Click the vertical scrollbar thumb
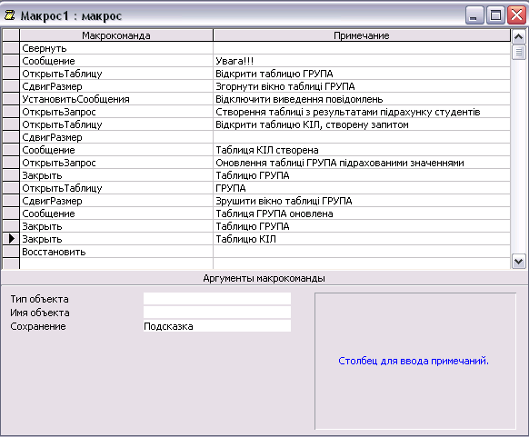This screenshot has width=529, height=437. [518, 53]
